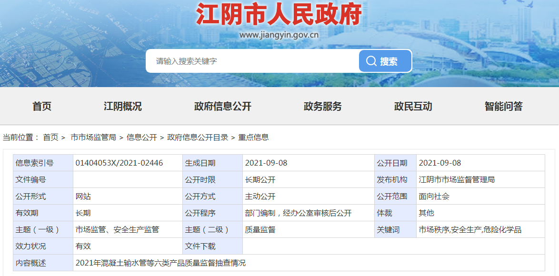The width and height of the screenshot is (559, 276).
Task: Click the 主动公开 cell
Action: point(309,196)
